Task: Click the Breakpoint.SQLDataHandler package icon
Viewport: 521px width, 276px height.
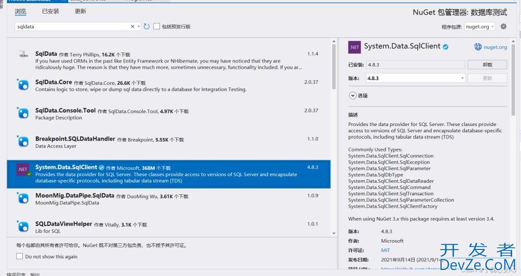Action: 23,141
